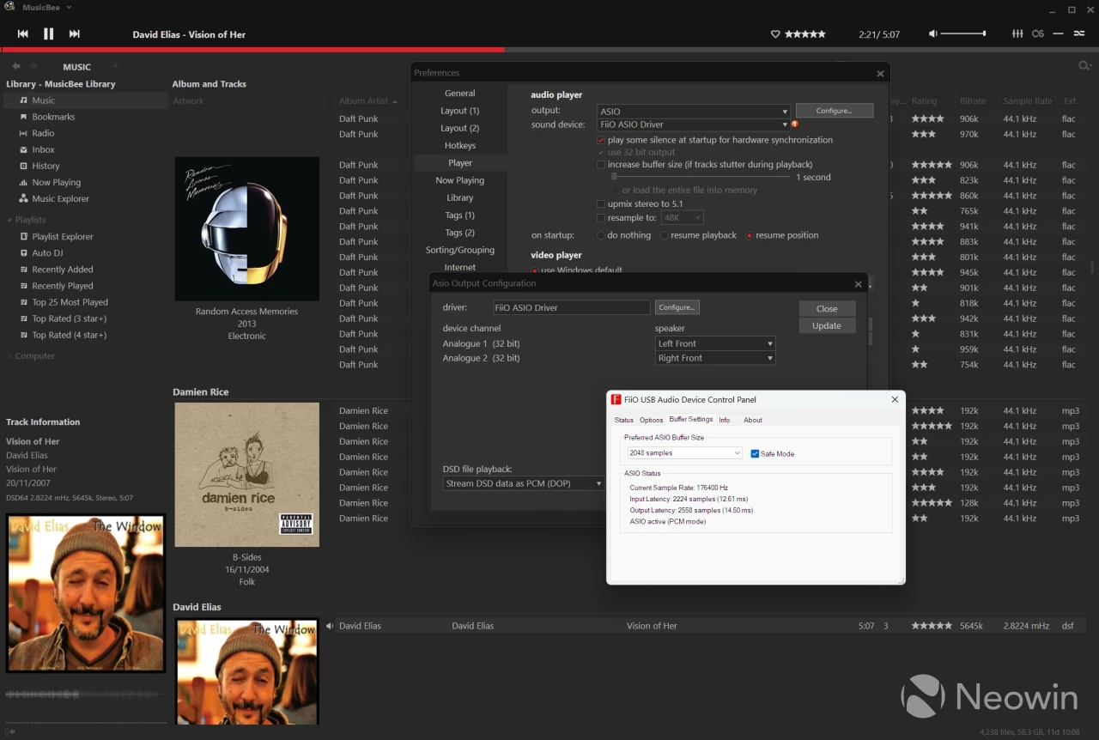Start the Auto DJ playlist
1099x740 pixels.
point(47,253)
